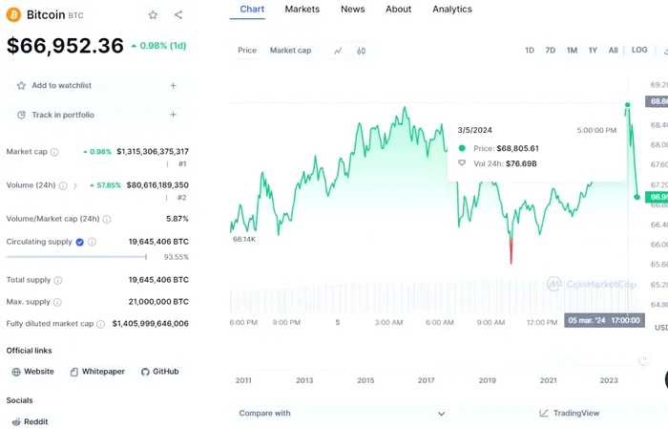Click the GitHub logo icon
The image size is (668, 429).
click(x=145, y=372)
